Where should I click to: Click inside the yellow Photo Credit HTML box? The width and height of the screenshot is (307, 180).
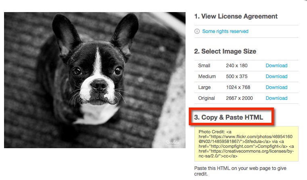pyautogui.click(x=246, y=144)
